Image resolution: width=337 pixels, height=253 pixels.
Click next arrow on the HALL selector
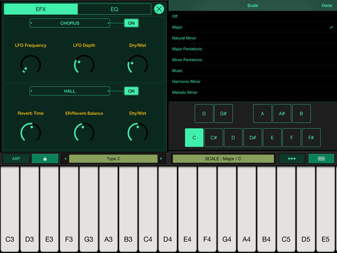coord(108,91)
